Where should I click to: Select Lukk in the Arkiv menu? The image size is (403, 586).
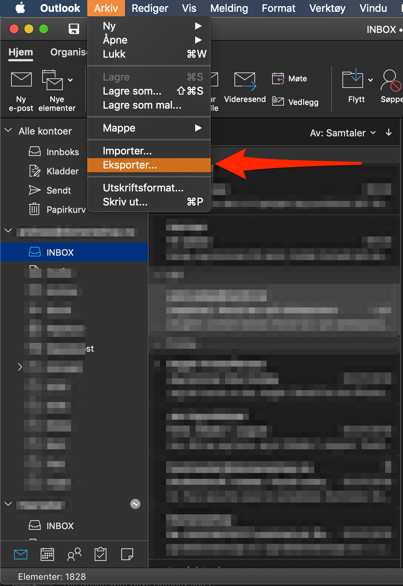pyautogui.click(x=149, y=54)
